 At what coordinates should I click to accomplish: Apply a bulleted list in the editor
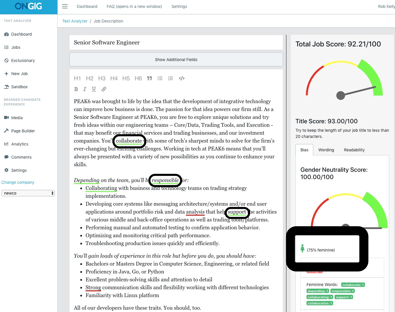[x=160, y=78]
